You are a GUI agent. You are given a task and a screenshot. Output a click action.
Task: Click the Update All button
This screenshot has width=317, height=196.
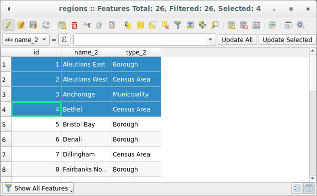(x=237, y=39)
